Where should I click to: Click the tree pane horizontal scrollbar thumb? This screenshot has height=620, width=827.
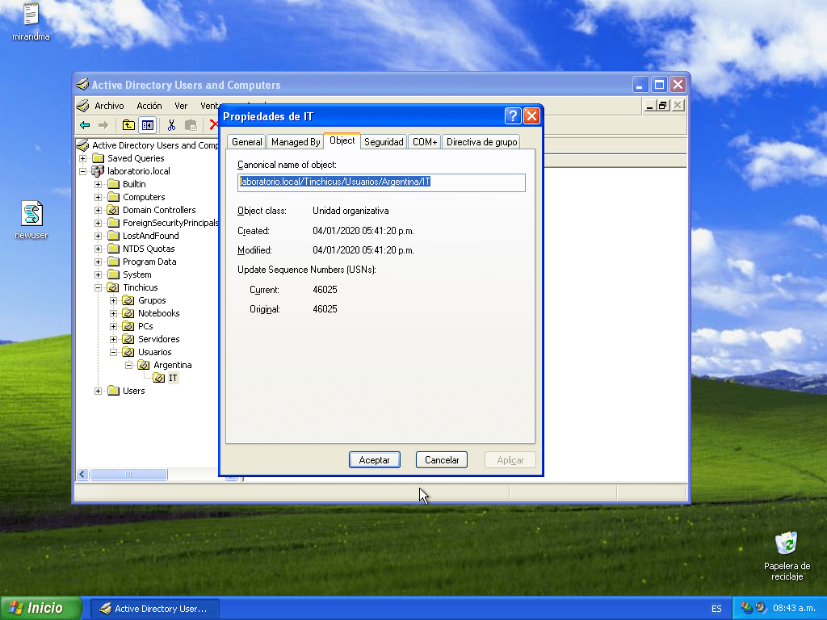point(129,475)
